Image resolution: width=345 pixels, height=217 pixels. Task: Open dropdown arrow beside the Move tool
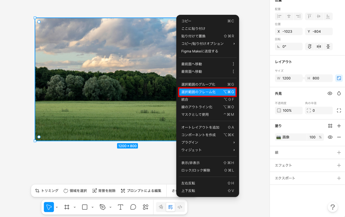tap(57, 207)
